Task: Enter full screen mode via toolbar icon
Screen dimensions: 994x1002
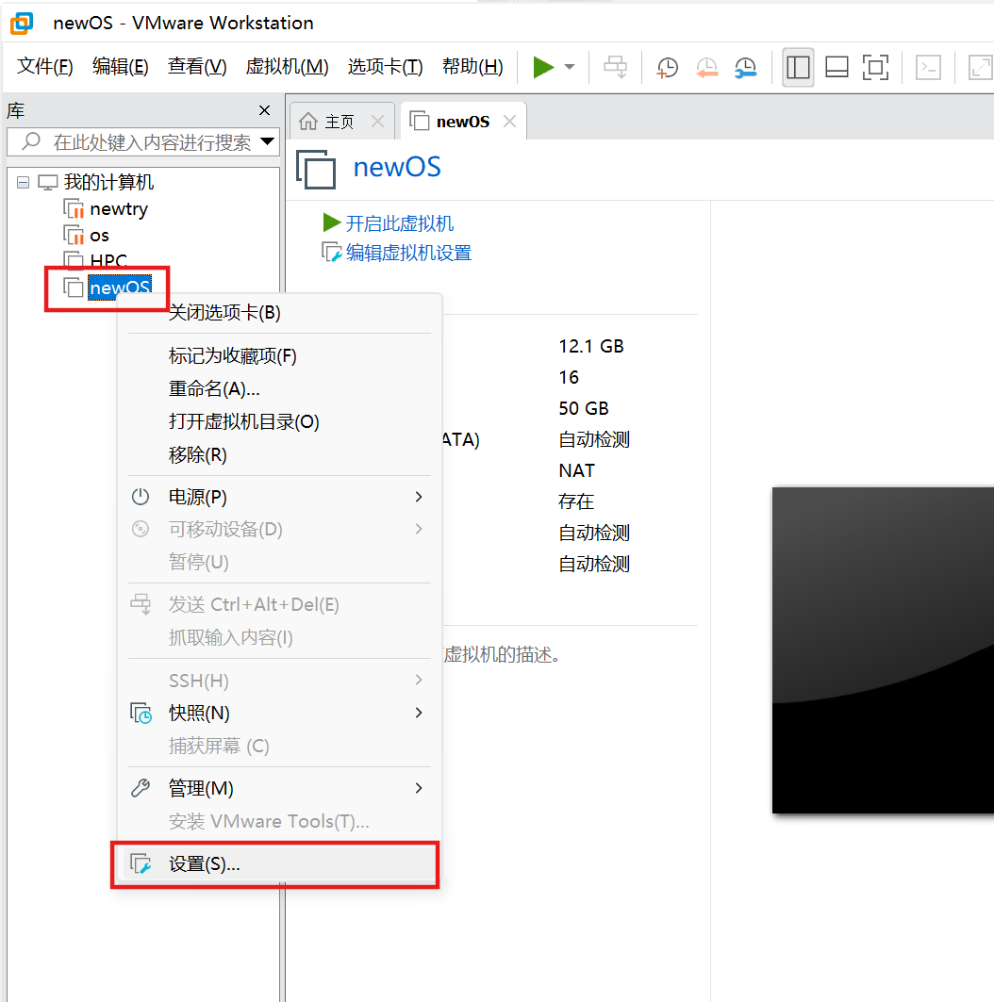Action: pos(875,67)
